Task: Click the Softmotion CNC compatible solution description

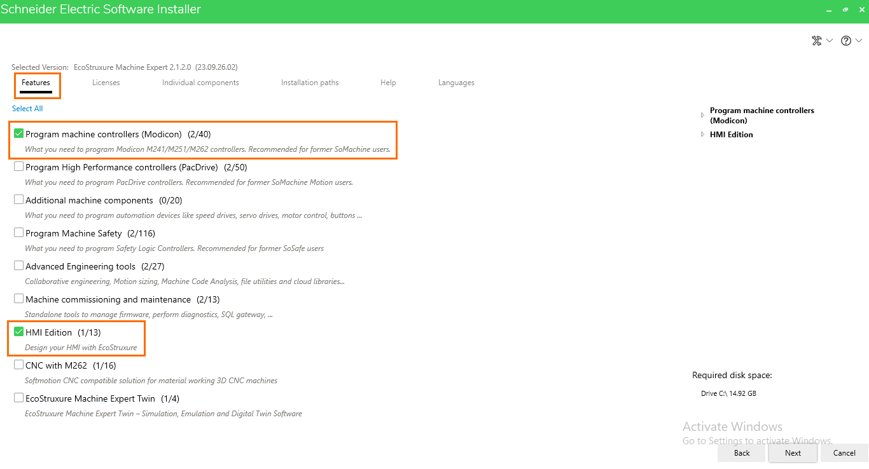Action: pyautogui.click(x=151, y=381)
